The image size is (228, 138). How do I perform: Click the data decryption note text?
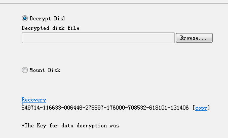70,126
